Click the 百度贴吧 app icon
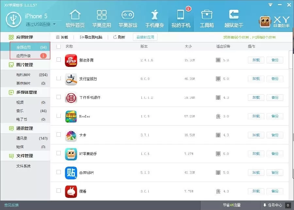The image size is (294, 210). (71, 173)
